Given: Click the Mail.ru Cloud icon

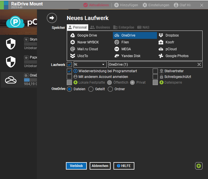Looking at the screenshot, I should (72, 49).
